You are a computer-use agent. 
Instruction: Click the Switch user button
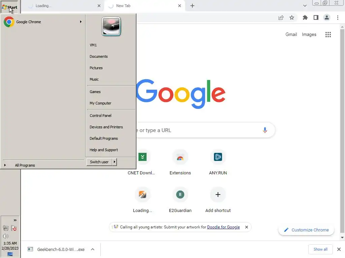[x=99, y=162]
